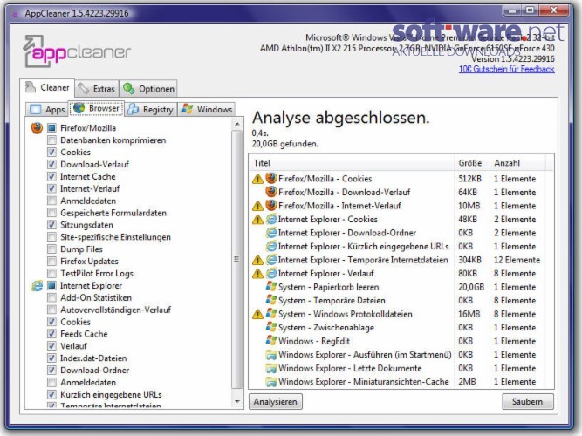Click the Internet Explorer icon in the left tree
Viewport: 582px width, 436px height.
pos(37,286)
